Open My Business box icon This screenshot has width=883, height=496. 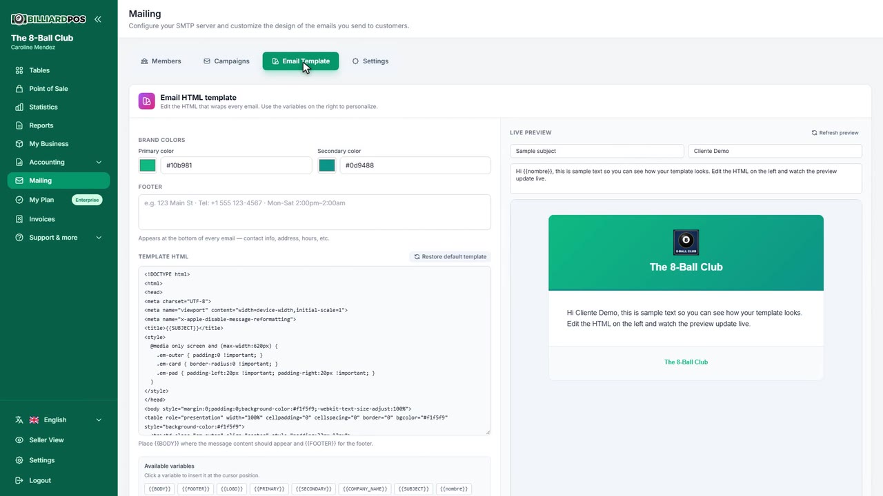click(x=19, y=144)
